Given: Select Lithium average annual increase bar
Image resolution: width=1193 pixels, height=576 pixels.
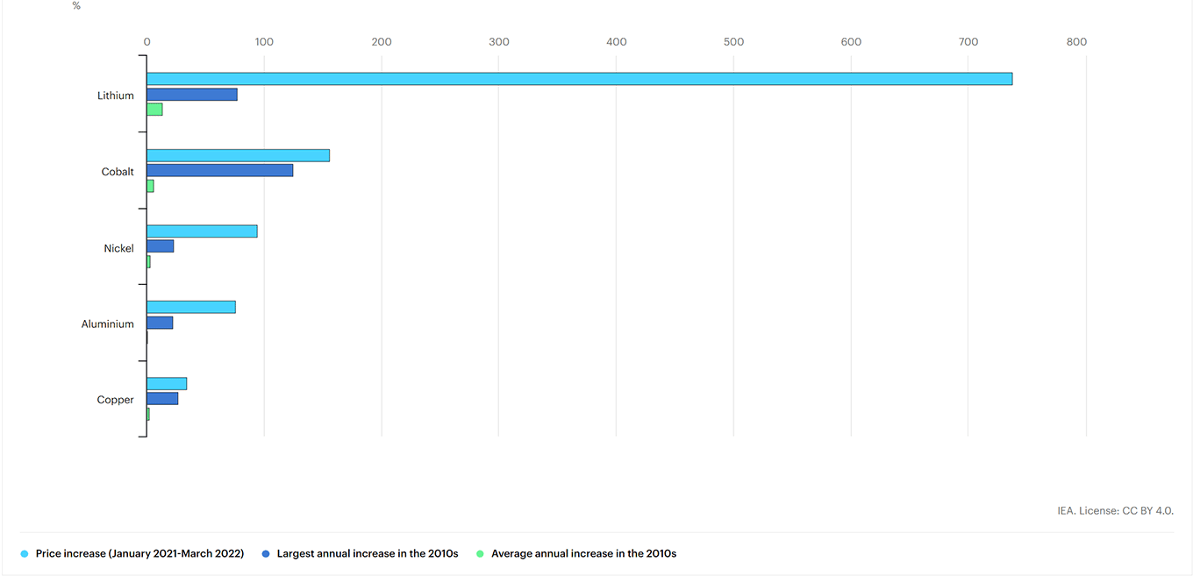Looking at the screenshot, I should coord(154,110).
